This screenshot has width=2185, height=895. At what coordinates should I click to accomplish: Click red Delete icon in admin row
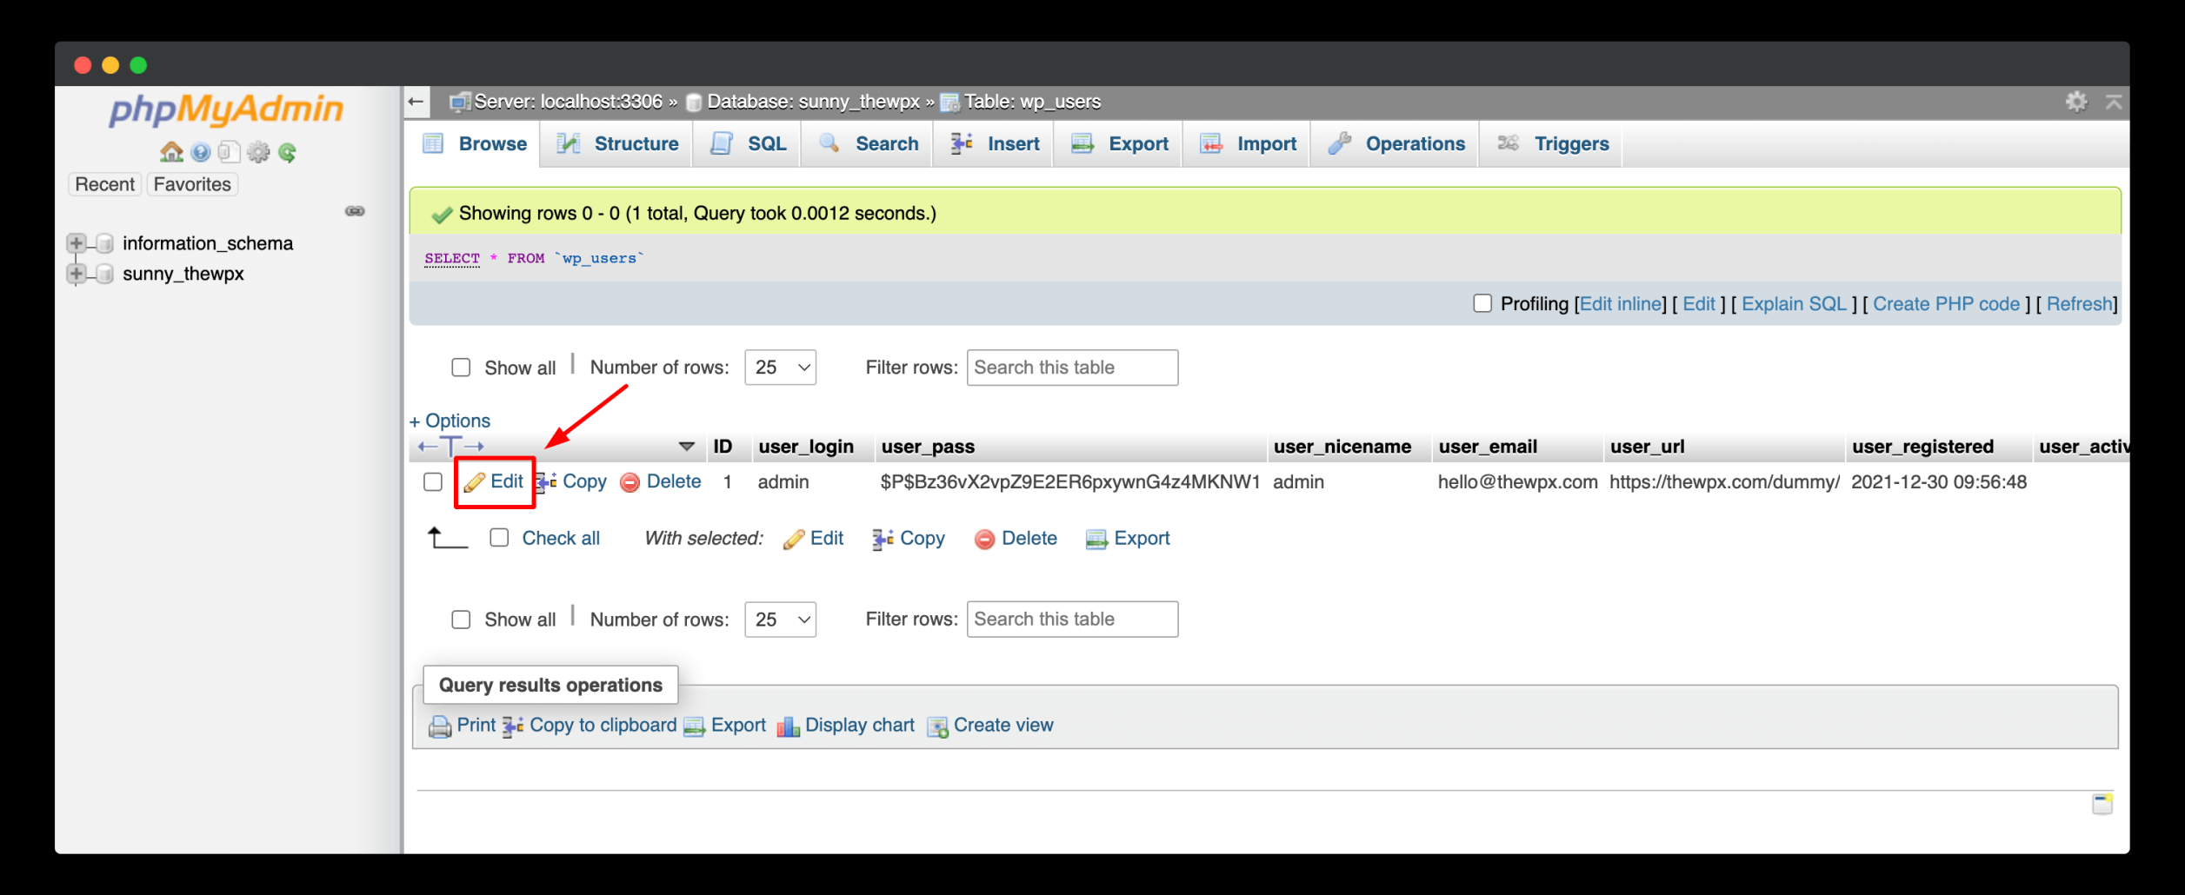630,482
